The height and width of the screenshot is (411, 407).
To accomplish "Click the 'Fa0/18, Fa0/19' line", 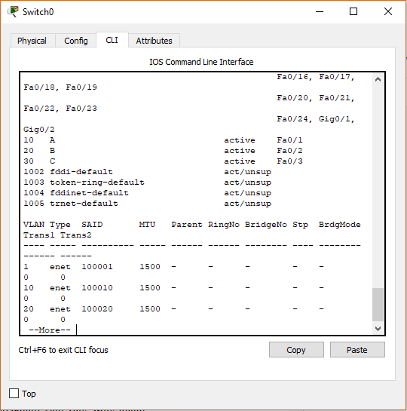I will click(60, 87).
